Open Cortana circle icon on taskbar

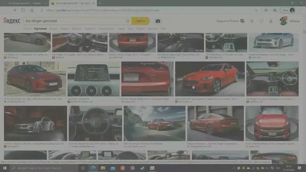point(83,168)
